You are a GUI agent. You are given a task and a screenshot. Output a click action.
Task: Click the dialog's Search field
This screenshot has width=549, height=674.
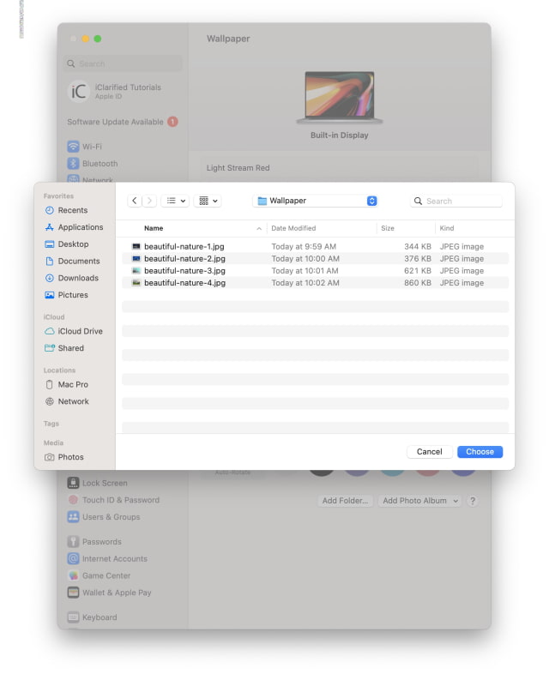pos(461,201)
